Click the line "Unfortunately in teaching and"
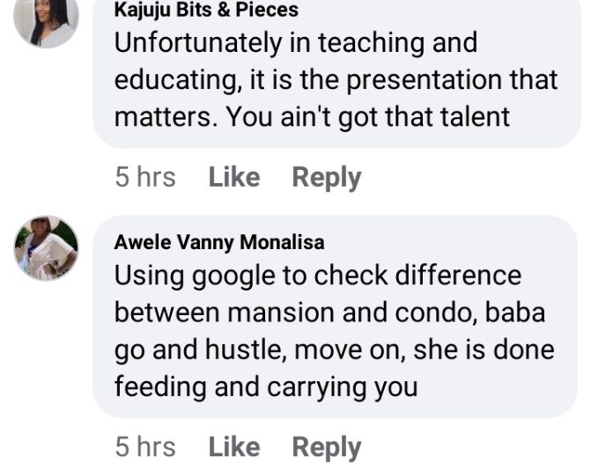This screenshot has height=464, width=591. tap(296, 42)
